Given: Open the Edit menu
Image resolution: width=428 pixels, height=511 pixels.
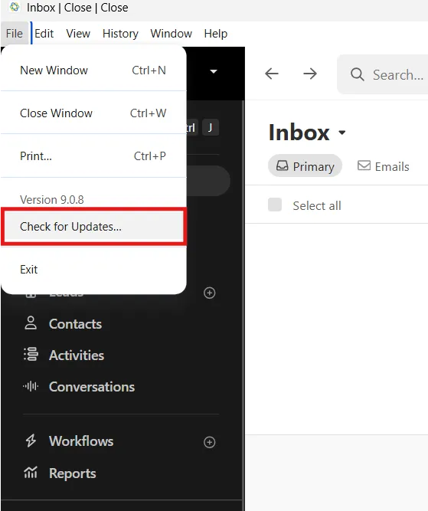Looking at the screenshot, I should [44, 34].
